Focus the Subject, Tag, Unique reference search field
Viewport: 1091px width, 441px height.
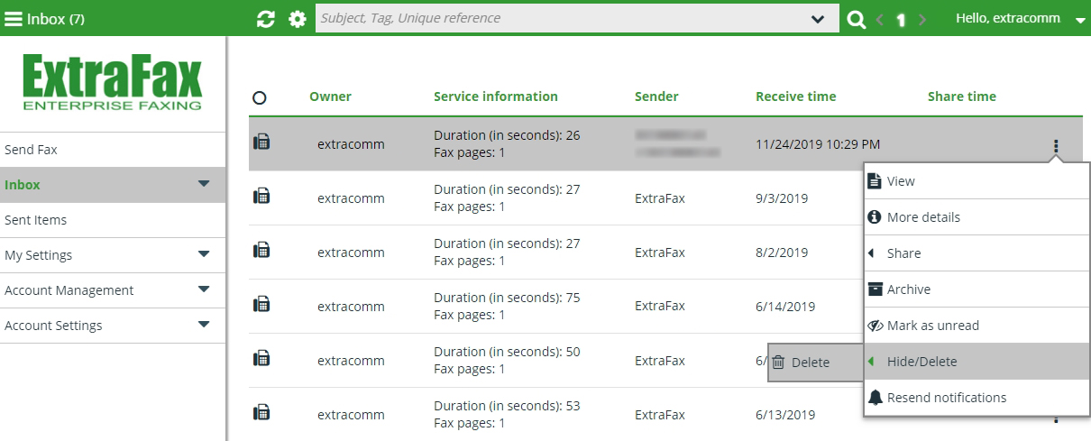click(x=577, y=19)
